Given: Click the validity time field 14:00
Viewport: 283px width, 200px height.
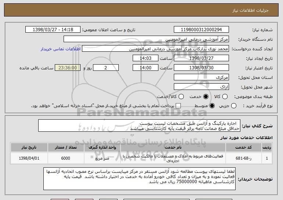Looking at the screenshot, I should pyautogui.click(x=146, y=68).
